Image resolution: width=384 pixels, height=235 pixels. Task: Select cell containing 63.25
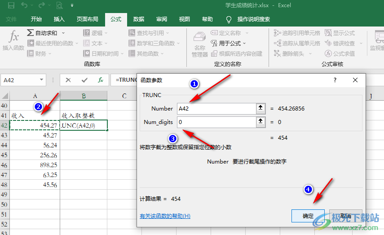tap(35, 175)
